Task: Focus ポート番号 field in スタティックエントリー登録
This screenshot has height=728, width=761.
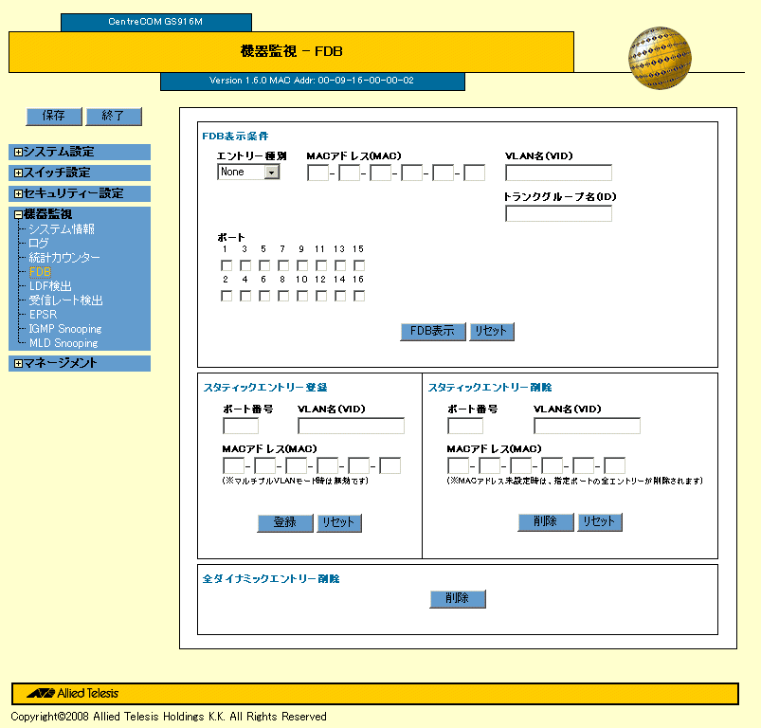Action: tap(241, 426)
